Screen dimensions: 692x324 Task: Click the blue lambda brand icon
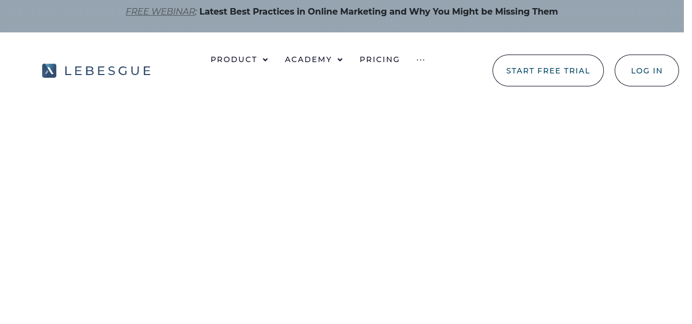(x=49, y=71)
